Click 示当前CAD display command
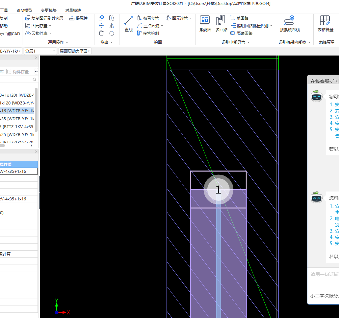339x318 pixels. coord(10,34)
